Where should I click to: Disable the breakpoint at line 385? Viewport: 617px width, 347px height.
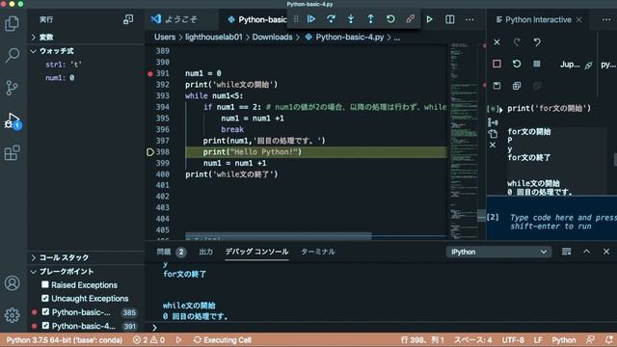(x=45, y=312)
